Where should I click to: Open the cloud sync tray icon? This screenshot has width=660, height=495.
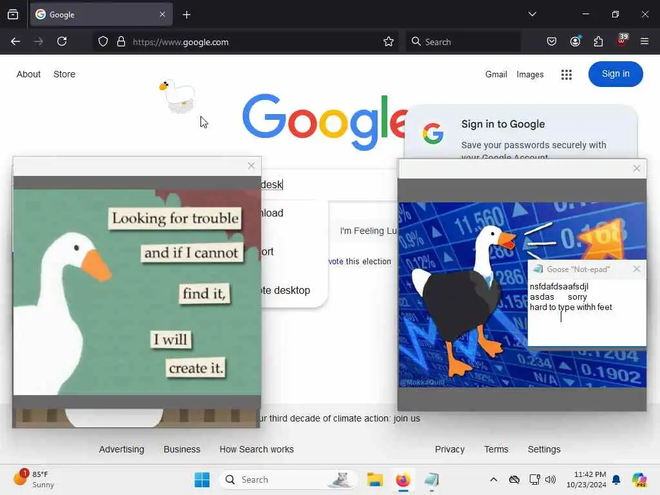(x=514, y=480)
